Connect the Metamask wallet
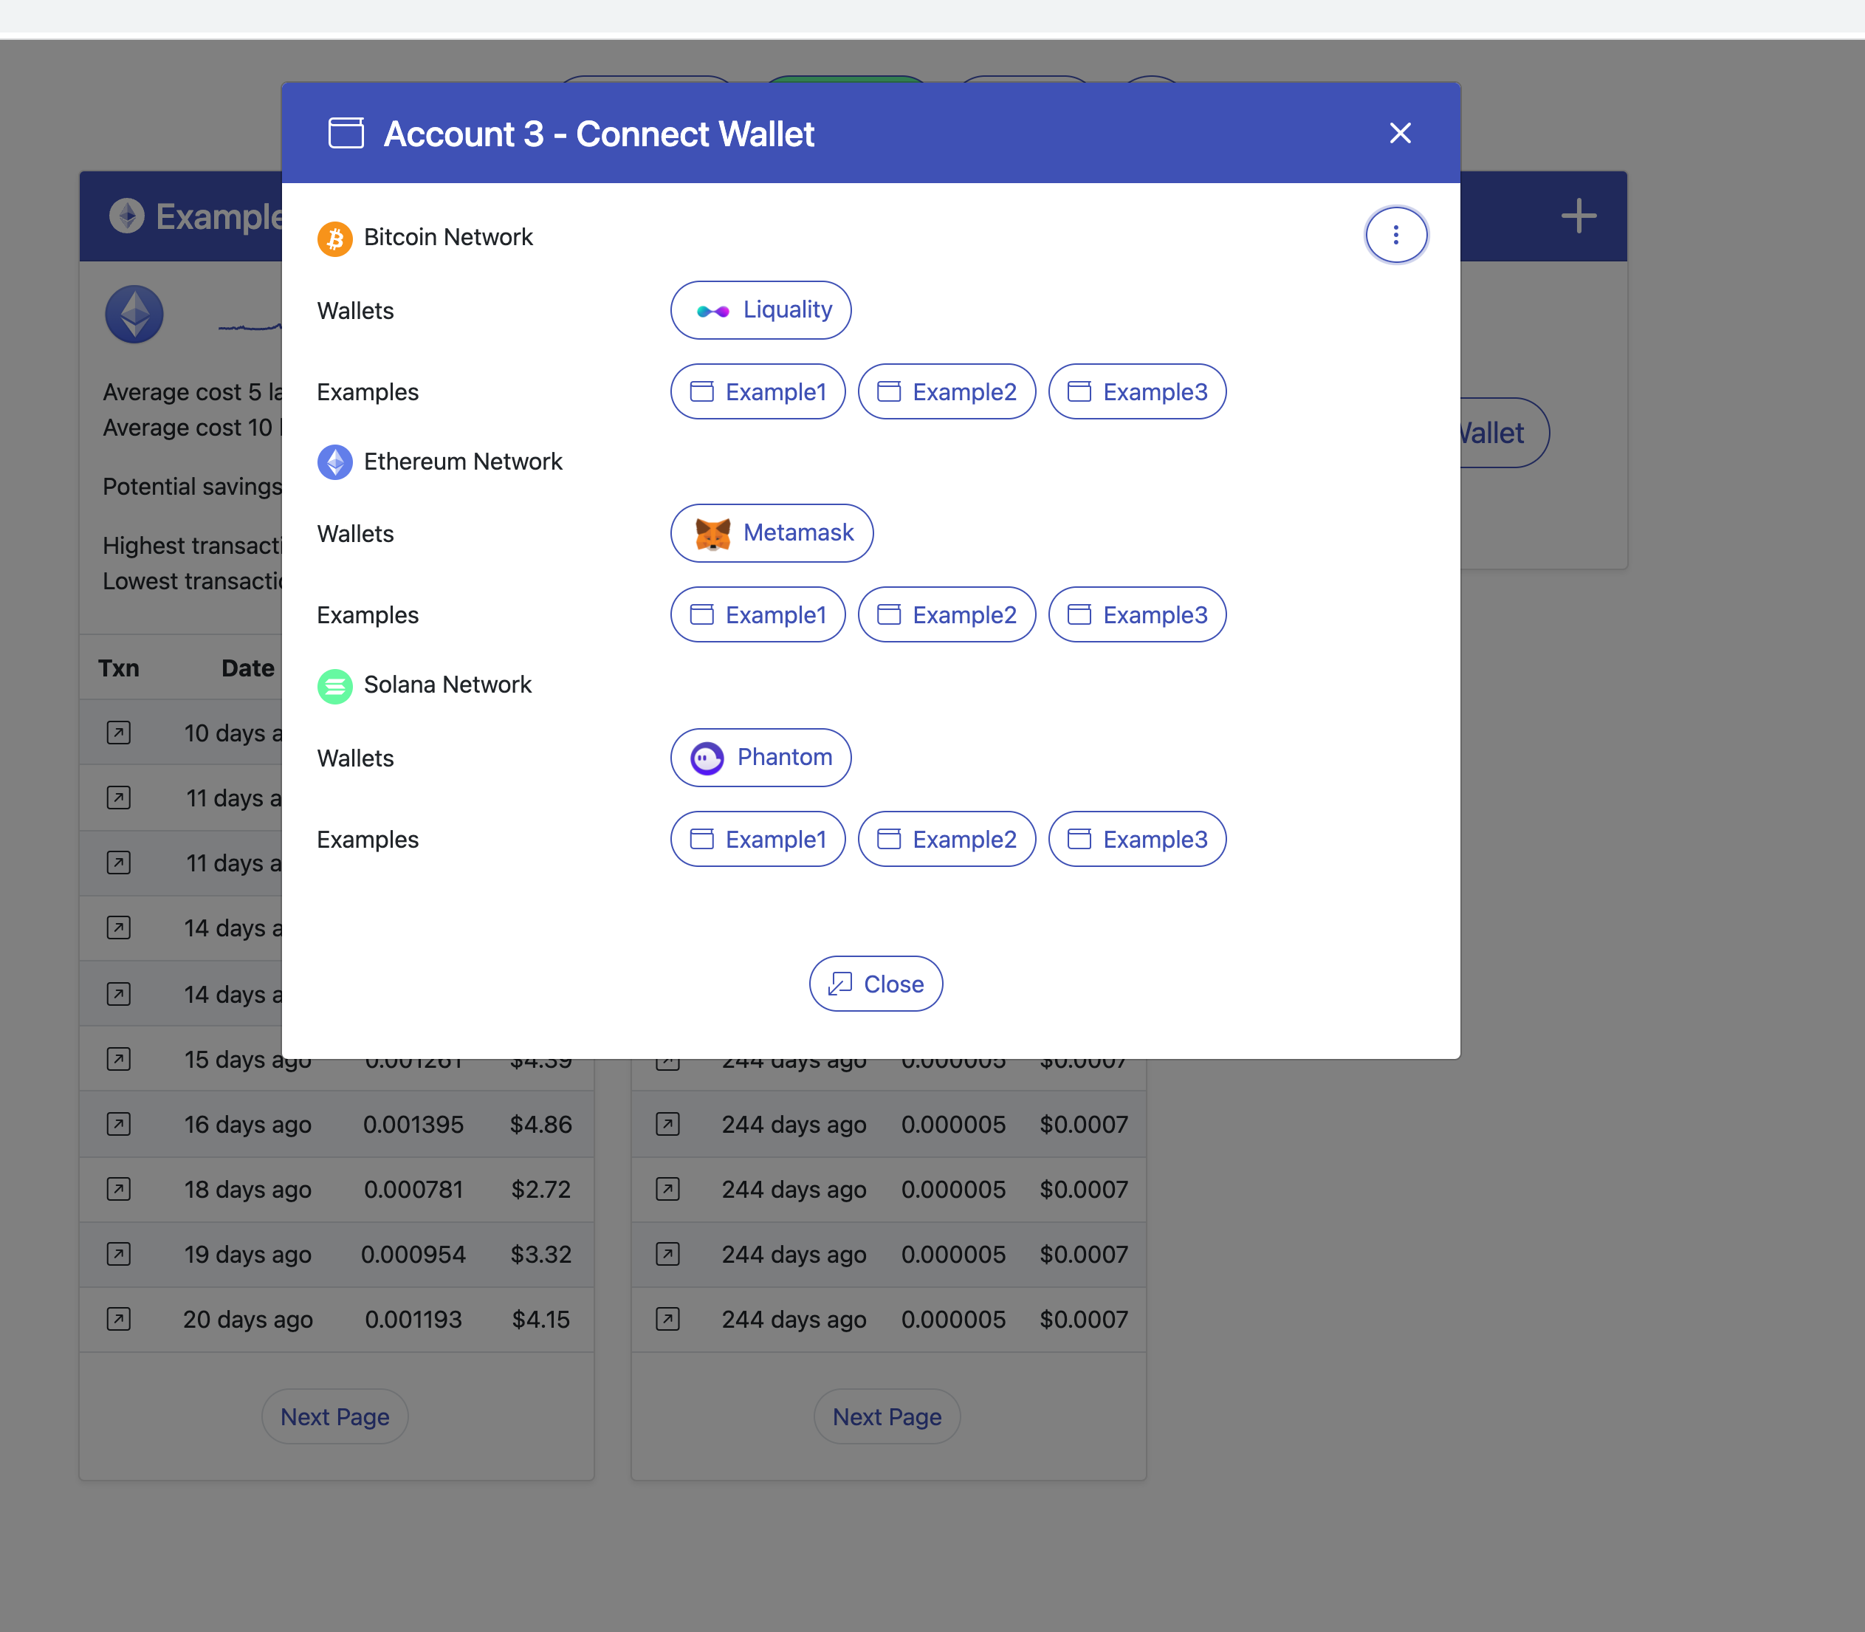 click(772, 532)
